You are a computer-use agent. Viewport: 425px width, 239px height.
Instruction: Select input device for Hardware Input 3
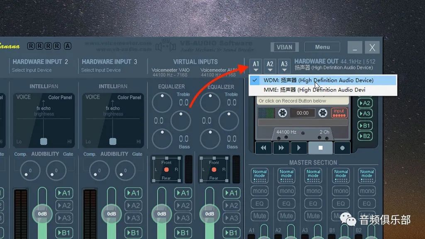[101, 70]
